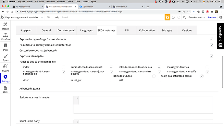Viewport: 224px width, 126px height.
Task: Toggle Point URLs to primary domain checkbox
Action: pyautogui.click(x=212, y=45)
